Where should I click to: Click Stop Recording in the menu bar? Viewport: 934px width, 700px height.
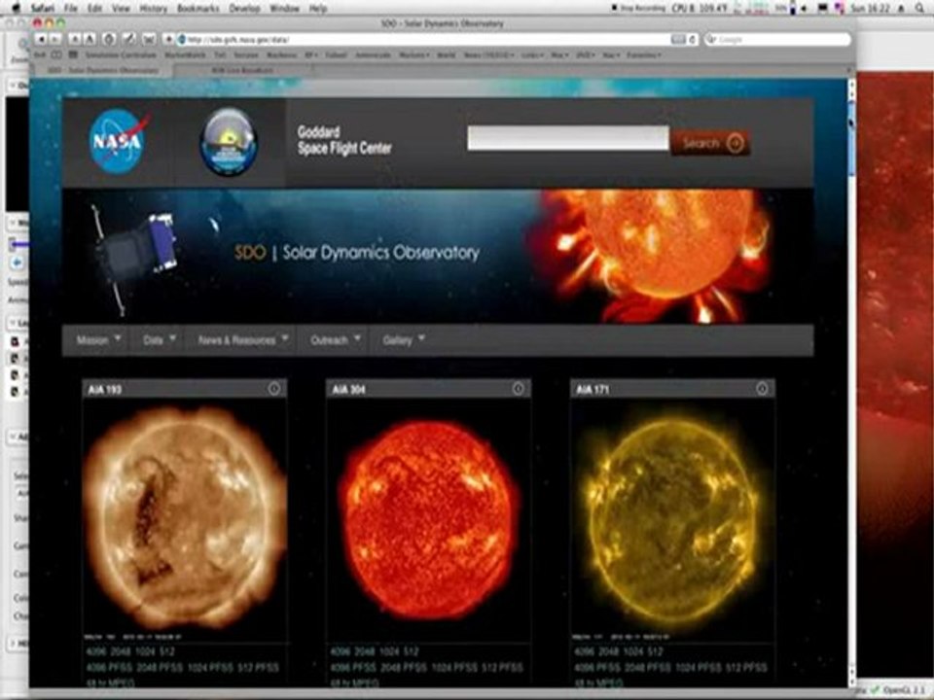pos(637,8)
